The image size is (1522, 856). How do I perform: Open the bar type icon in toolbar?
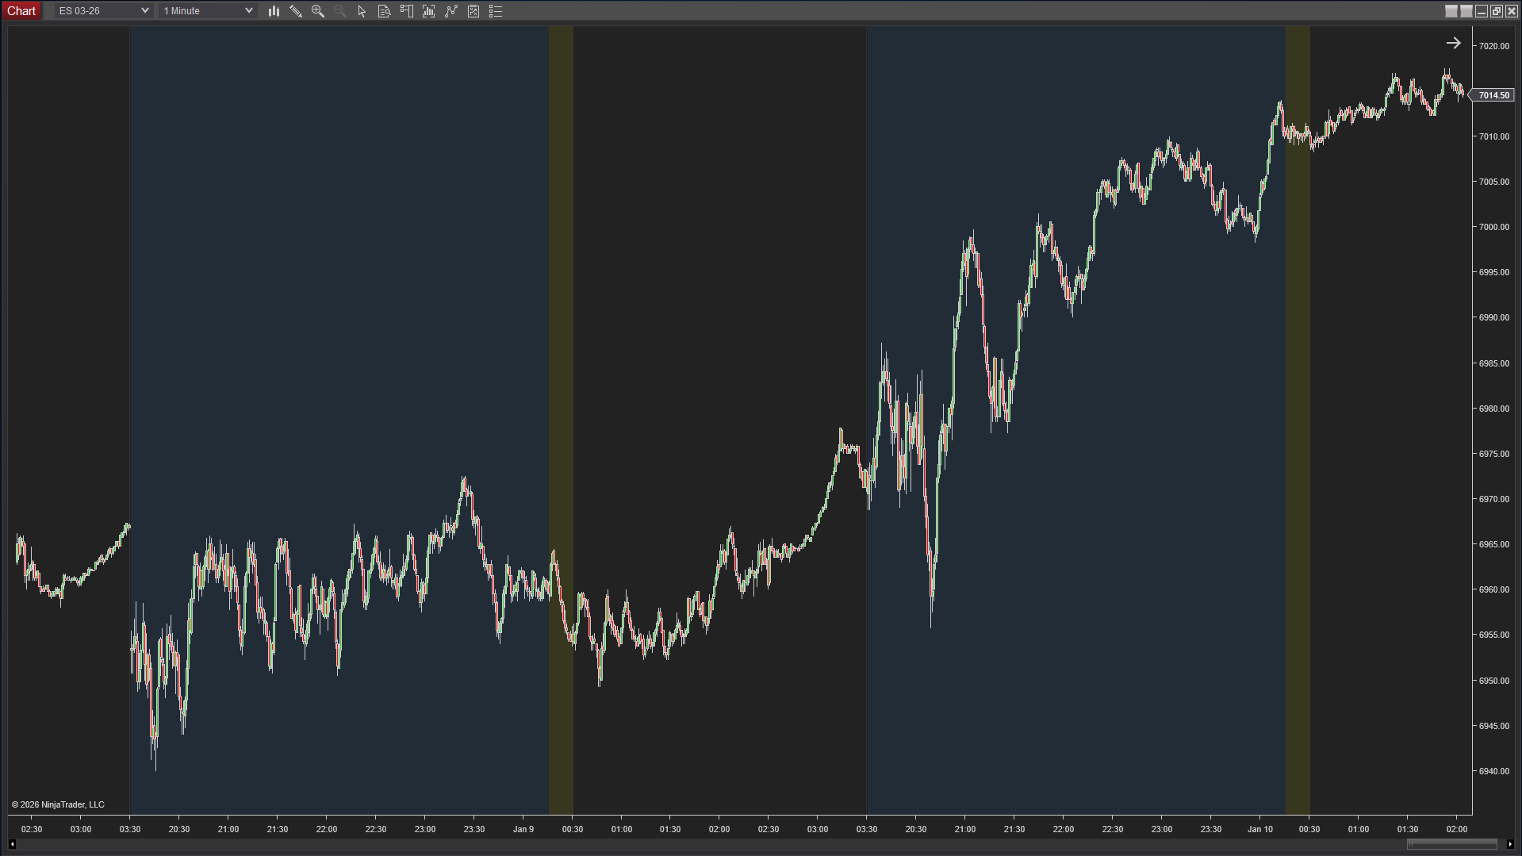(x=274, y=11)
